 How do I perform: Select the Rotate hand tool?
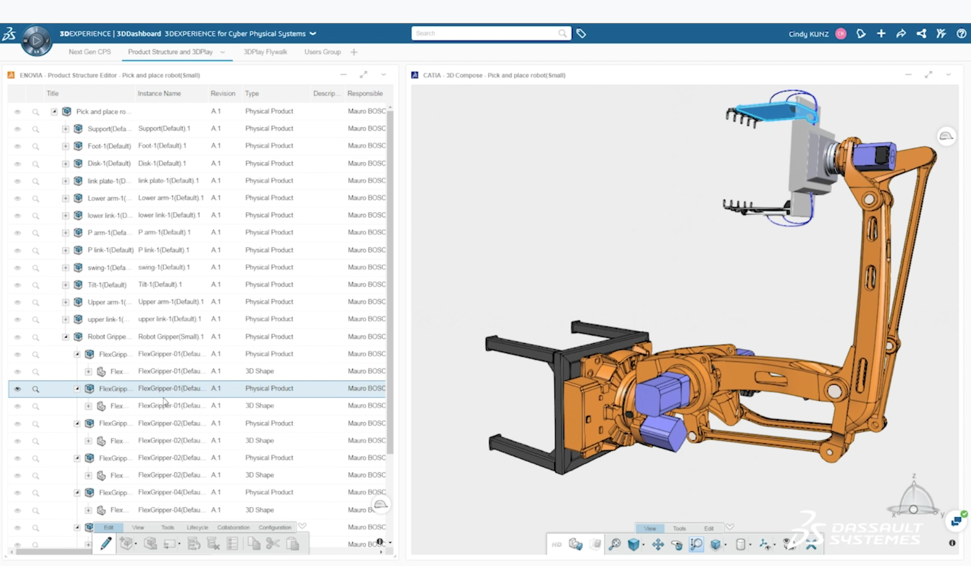677,545
